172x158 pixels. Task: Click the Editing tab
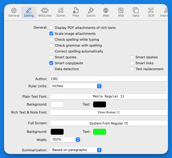click(x=29, y=12)
